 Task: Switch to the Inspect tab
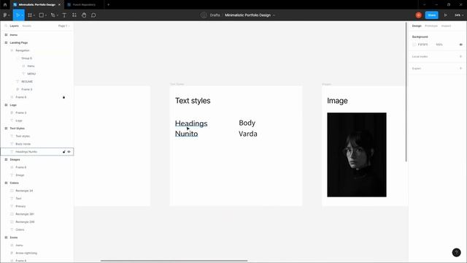tap(446, 26)
